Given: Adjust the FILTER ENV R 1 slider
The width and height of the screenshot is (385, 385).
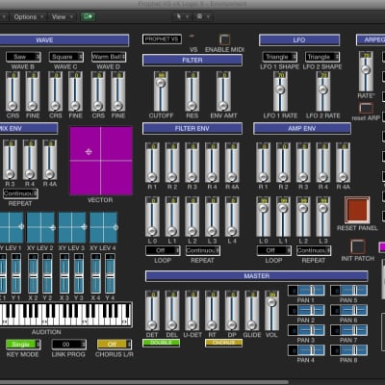Looking at the screenshot, I should pos(152,163).
